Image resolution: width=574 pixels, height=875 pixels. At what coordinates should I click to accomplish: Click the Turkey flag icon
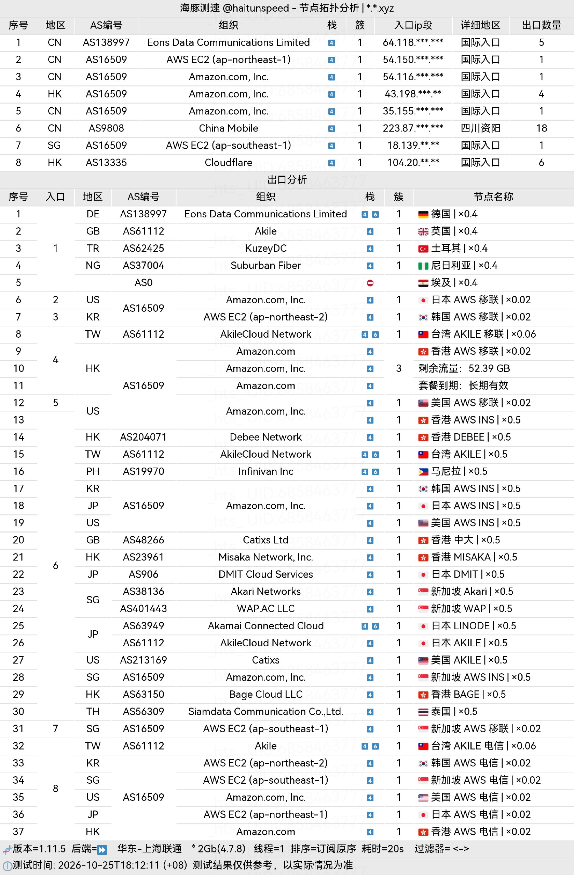423,249
